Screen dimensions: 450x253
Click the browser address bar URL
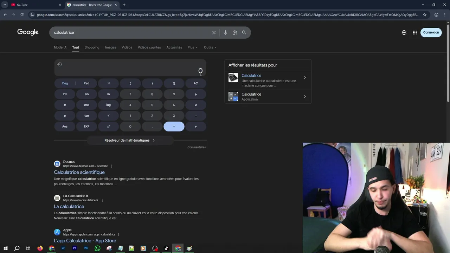(227, 15)
